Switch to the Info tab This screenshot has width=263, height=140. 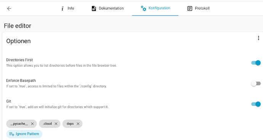(67, 8)
